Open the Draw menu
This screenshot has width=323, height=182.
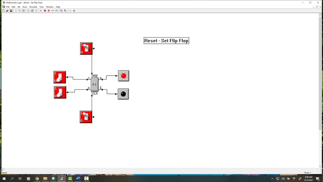pos(25,7)
